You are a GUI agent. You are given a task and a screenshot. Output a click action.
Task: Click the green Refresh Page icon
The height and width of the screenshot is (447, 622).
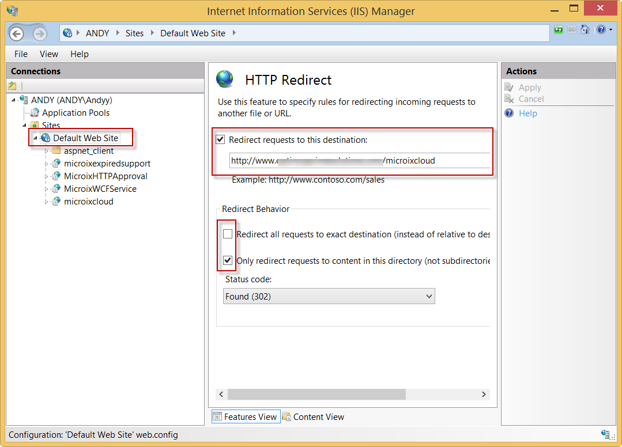tap(558, 29)
